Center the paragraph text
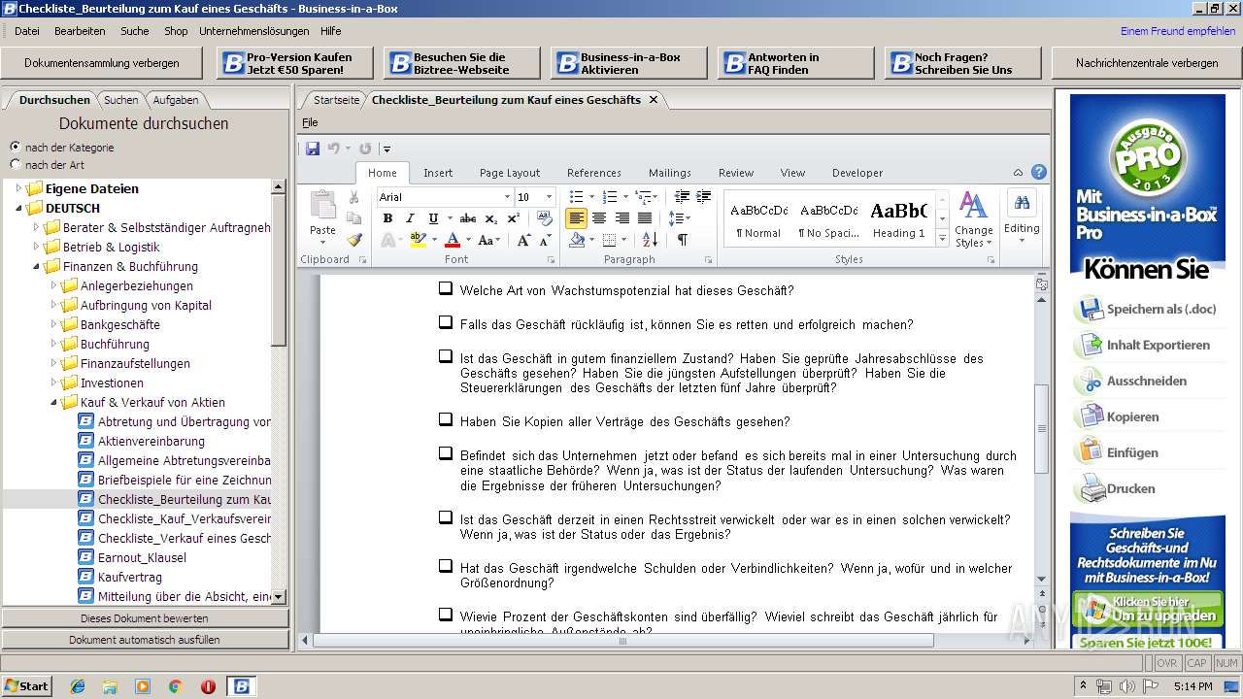The height and width of the screenshot is (699, 1243). click(x=599, y=218)
